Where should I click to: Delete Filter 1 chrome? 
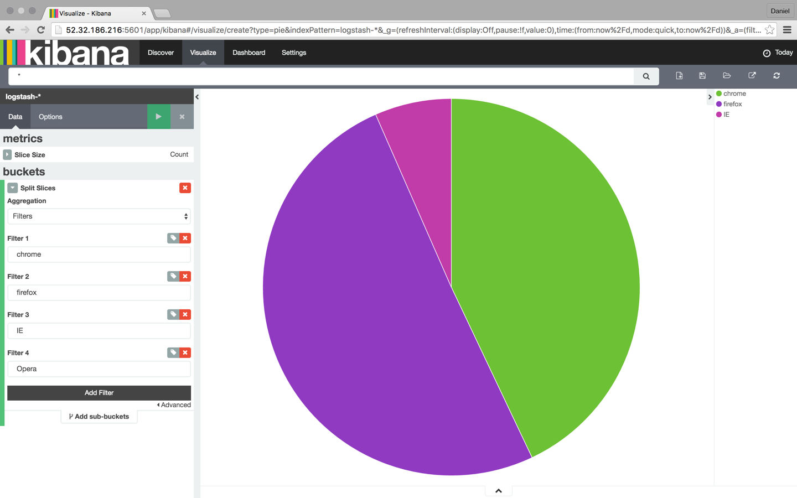[x=185, y=238]
